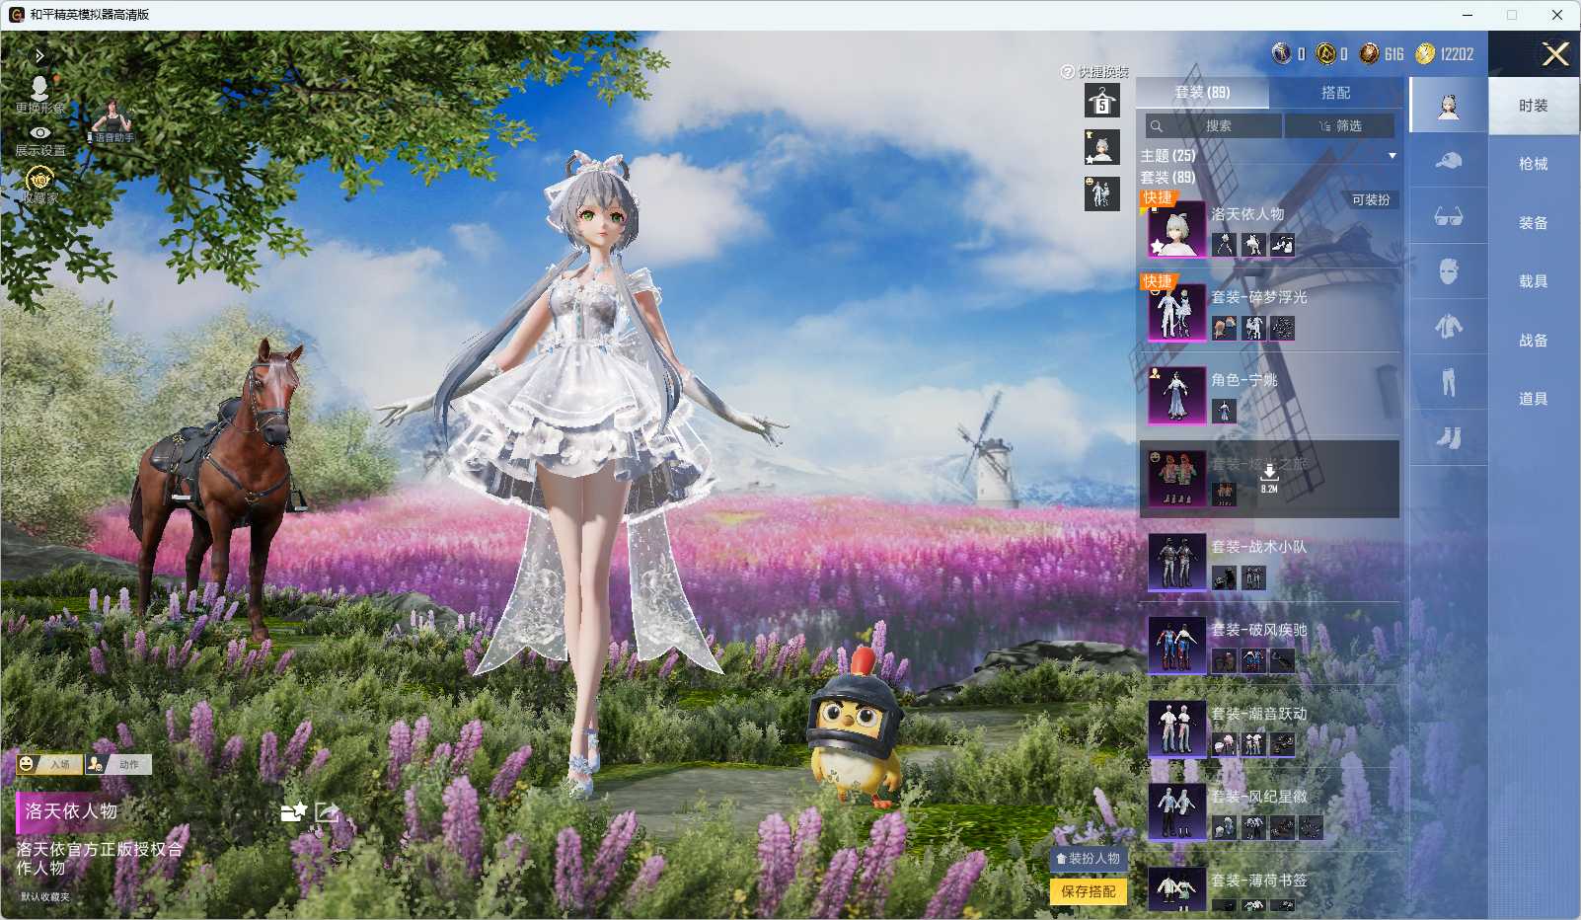The width and height of the screenshot is (1581, 920).
Task: Click the 可装扮 tag
Action: pyautogui.click(x=1370, y=200)
